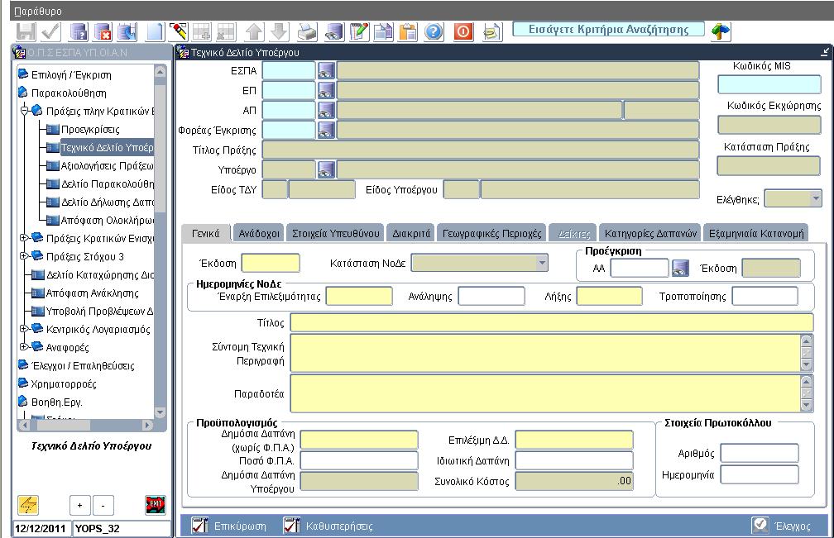Click the Έλεγχος button
The height and width of the screenshot is (538, 834).
[x=782, y=526]
